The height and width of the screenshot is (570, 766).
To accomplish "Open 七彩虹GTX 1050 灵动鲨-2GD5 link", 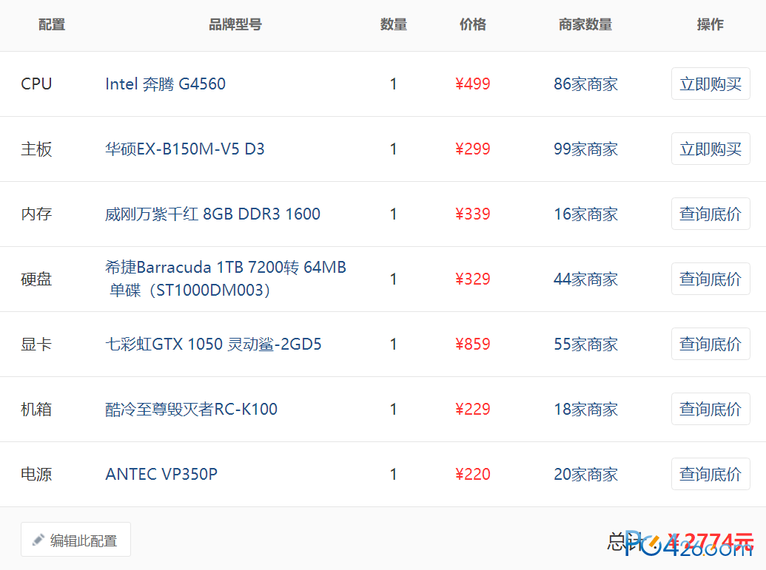I will click(x=213, y=344).
